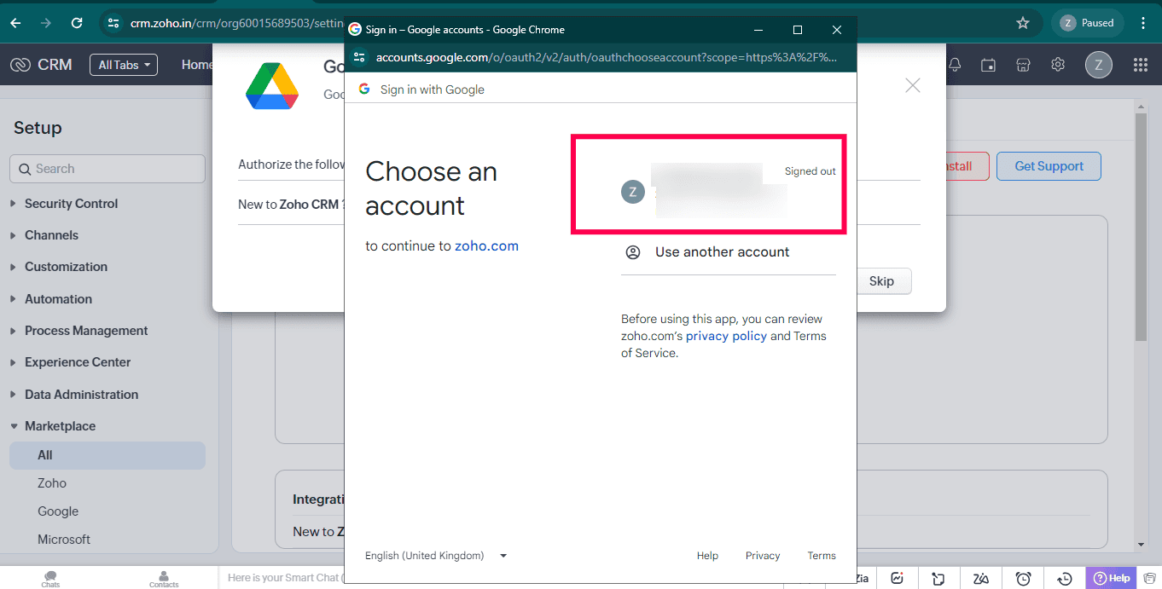View site info in Google sign-in popup
This screenshot has width=1162, height=589.
pos(359,58)
